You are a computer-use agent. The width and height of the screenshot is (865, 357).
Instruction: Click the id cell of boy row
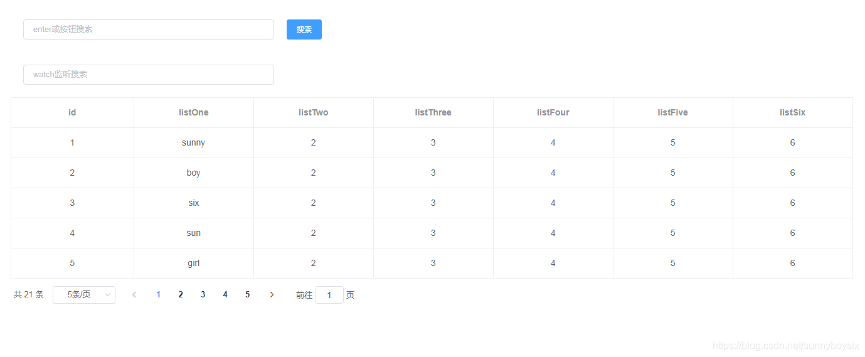pyautogui.click(x=72, y=173)
